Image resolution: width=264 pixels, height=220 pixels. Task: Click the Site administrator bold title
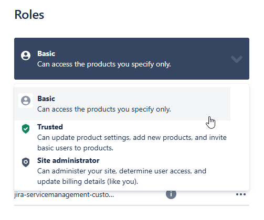pyautogui.click(x=68, y=160)
